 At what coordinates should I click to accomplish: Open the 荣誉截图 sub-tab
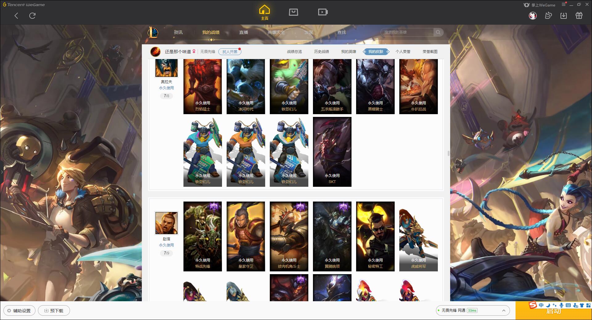[430, 52]
